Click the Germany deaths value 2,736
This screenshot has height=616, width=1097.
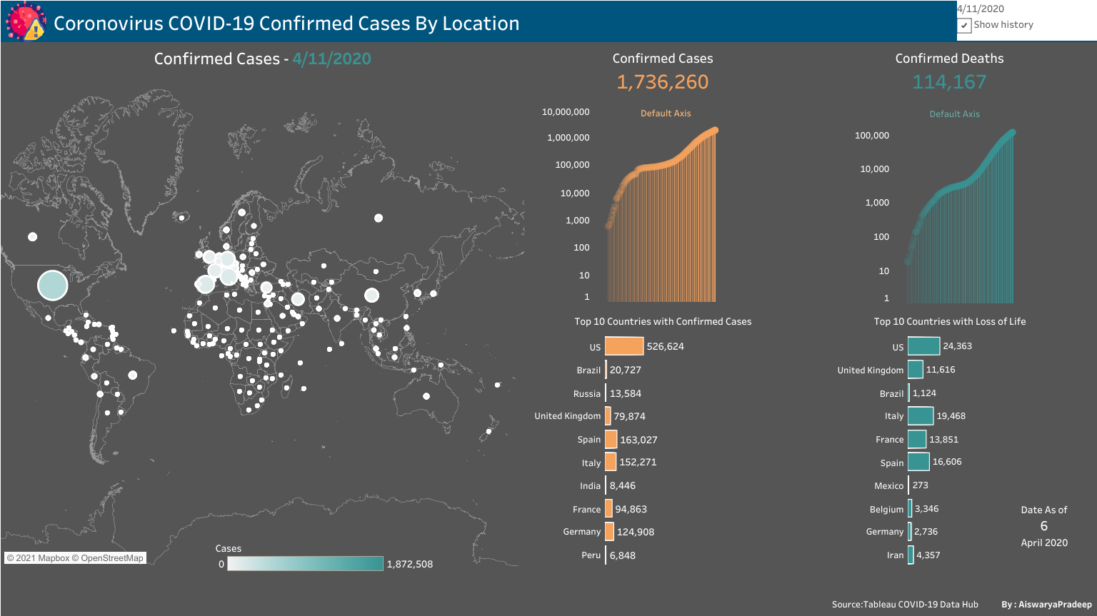pos(926,532)
